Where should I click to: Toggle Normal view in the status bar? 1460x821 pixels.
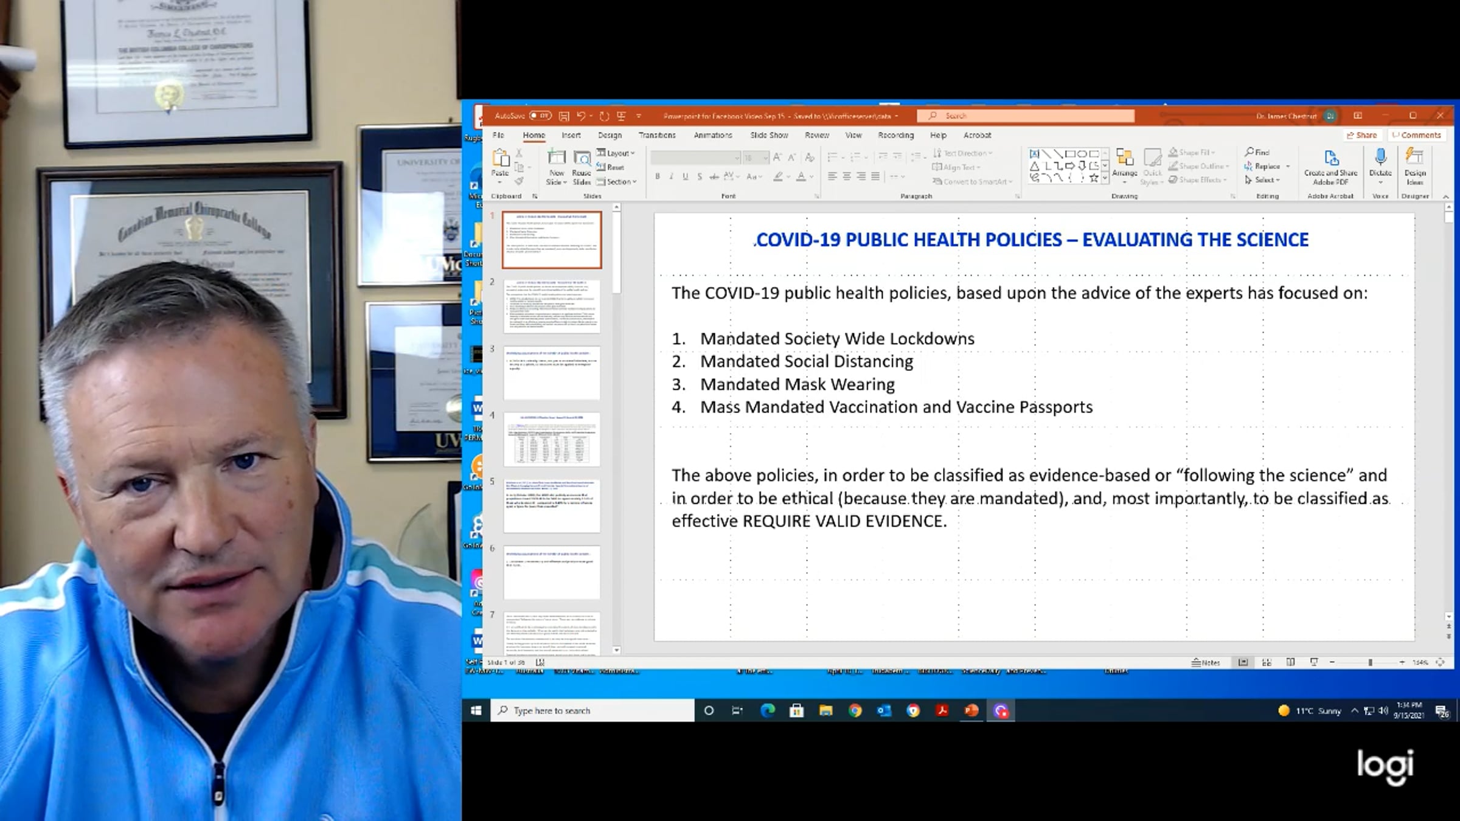tap(1243, 662)
